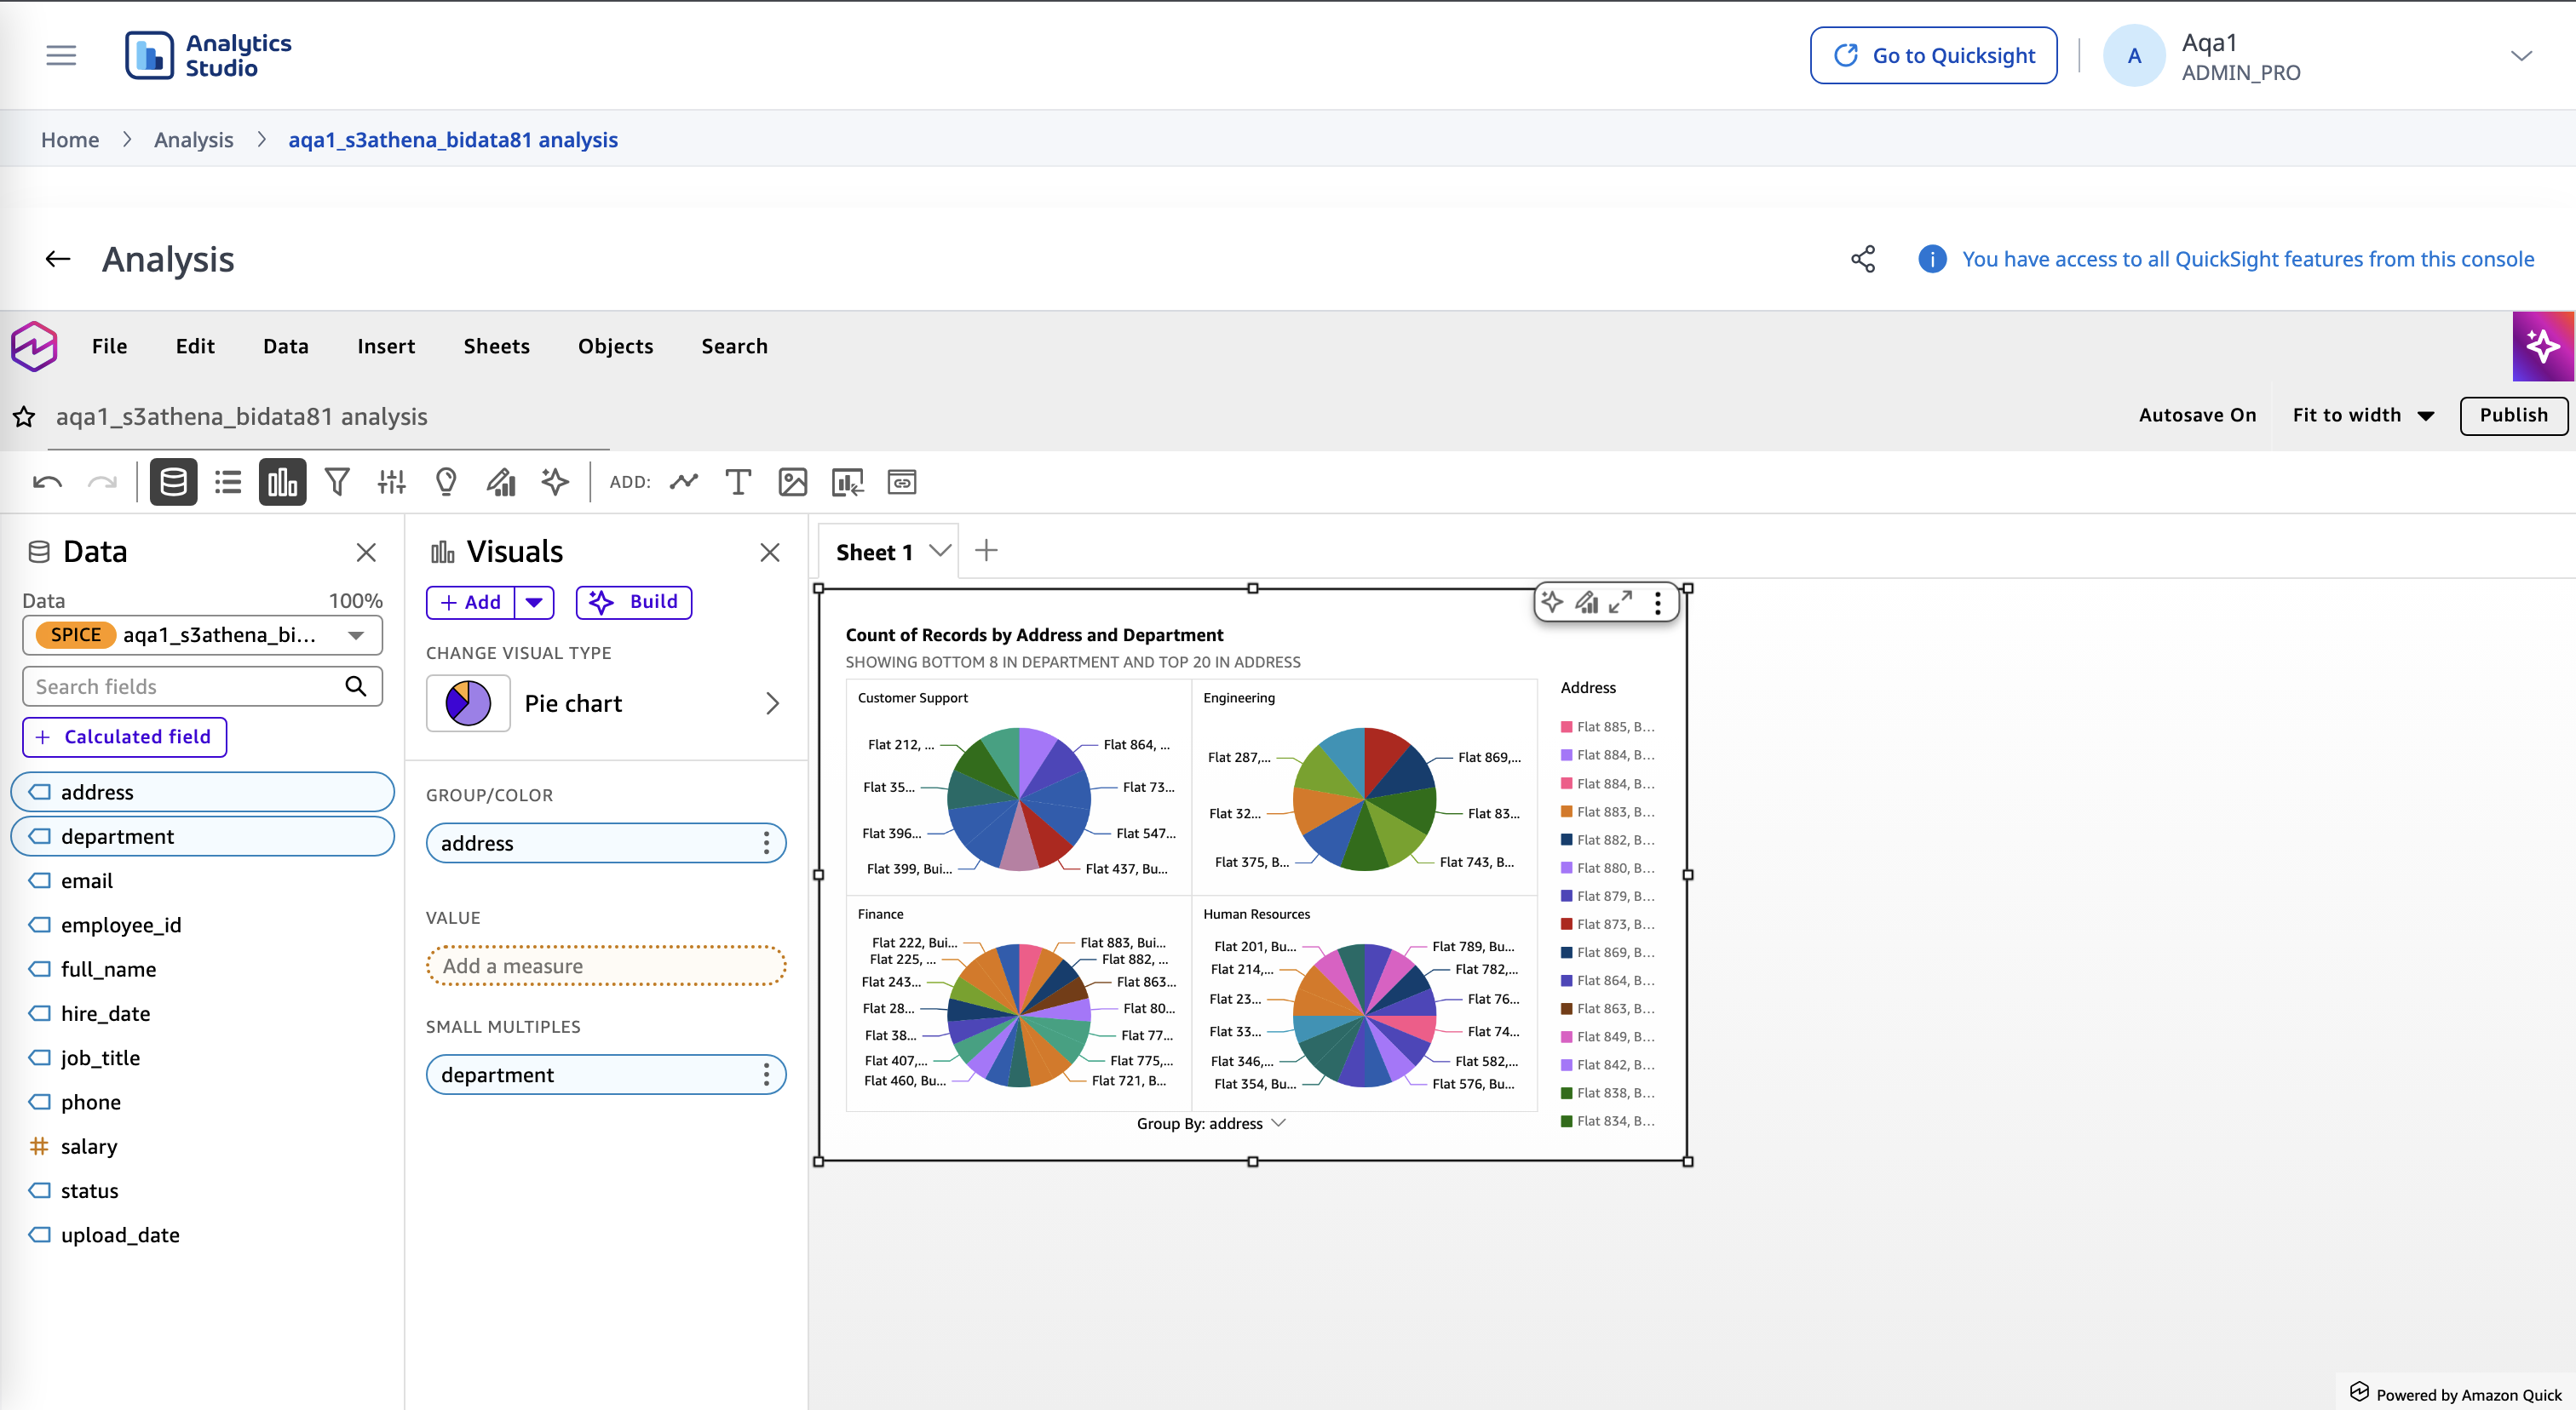This screenshot has width=2576, height=1410.
Task: Click the visual's sparkle icon
Action: point(1552,602)
